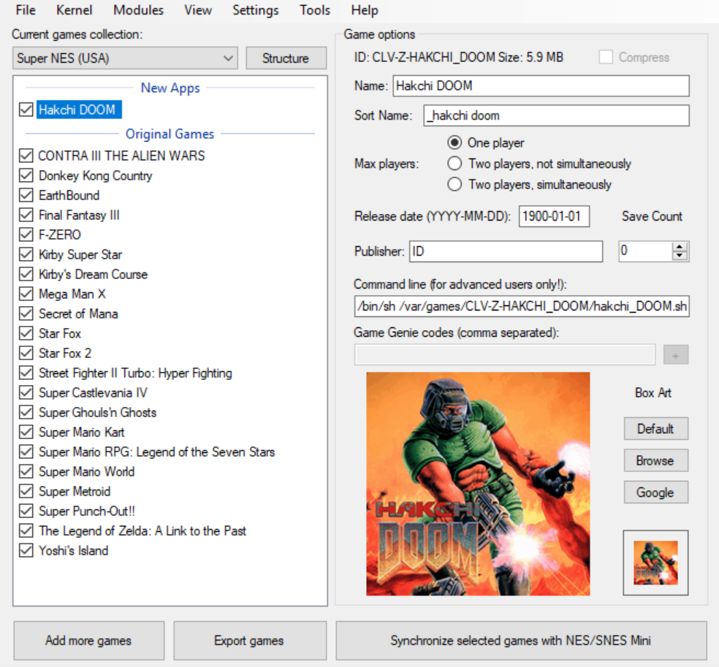This screenshot has height=667, width=719.
Task: Uncheck the Hakchi DOOM checkbox
Action: pyautogui.click(x=26, y=110)
